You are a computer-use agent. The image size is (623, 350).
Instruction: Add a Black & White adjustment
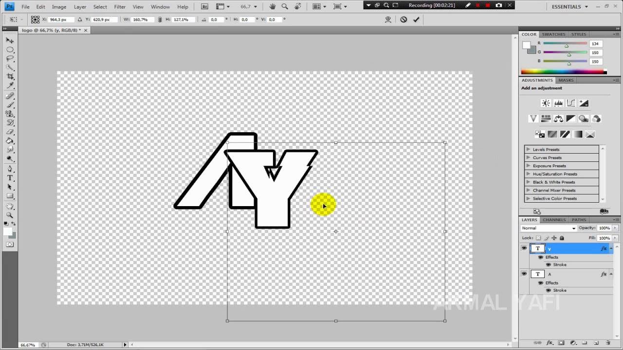coord(571,119)
